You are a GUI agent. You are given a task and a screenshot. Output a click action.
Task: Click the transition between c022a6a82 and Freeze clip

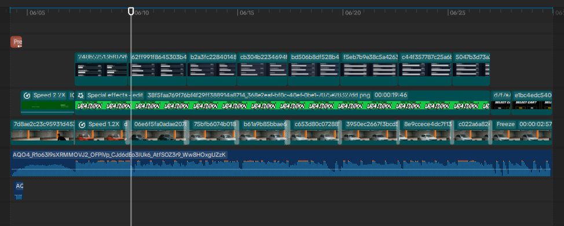click(490, 132)
